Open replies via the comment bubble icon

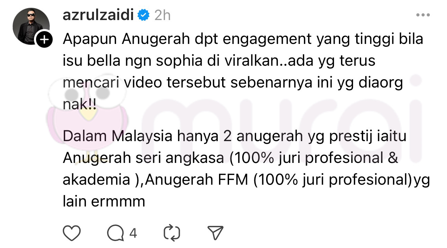[x=116, y=233]
